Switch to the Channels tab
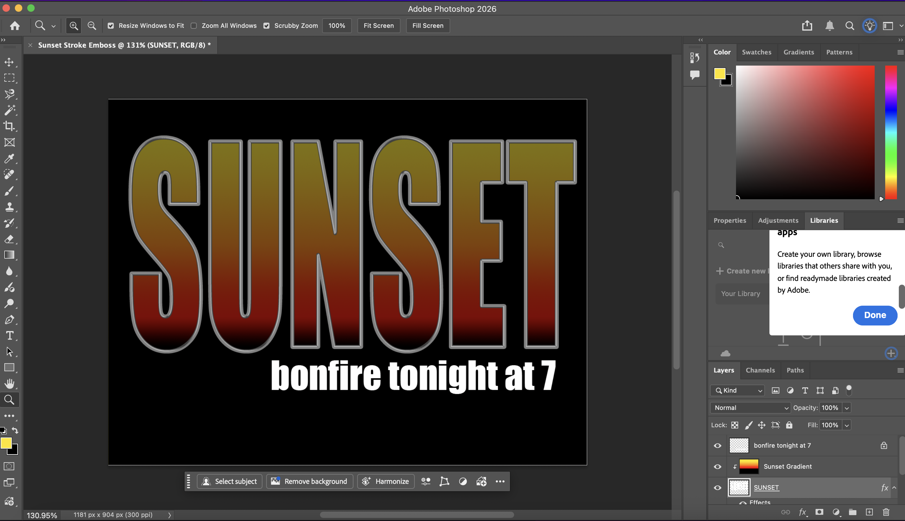The height and width of the screenshot is (521, 905). point(760,370)
